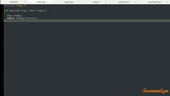Click the 'char*' keyword in main signature
The image size is (170, 96).
point(32,11)
